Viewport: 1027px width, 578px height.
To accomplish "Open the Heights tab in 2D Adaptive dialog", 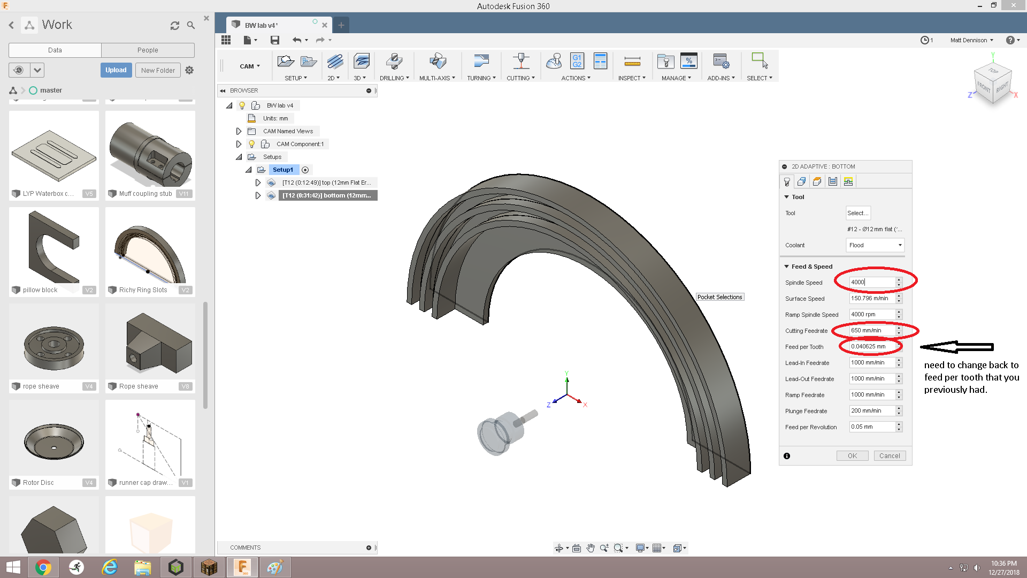I will (817, 182).
